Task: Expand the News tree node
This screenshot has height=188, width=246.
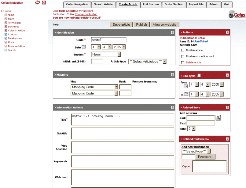Action: pyautogui.click(x=6, y=19)
